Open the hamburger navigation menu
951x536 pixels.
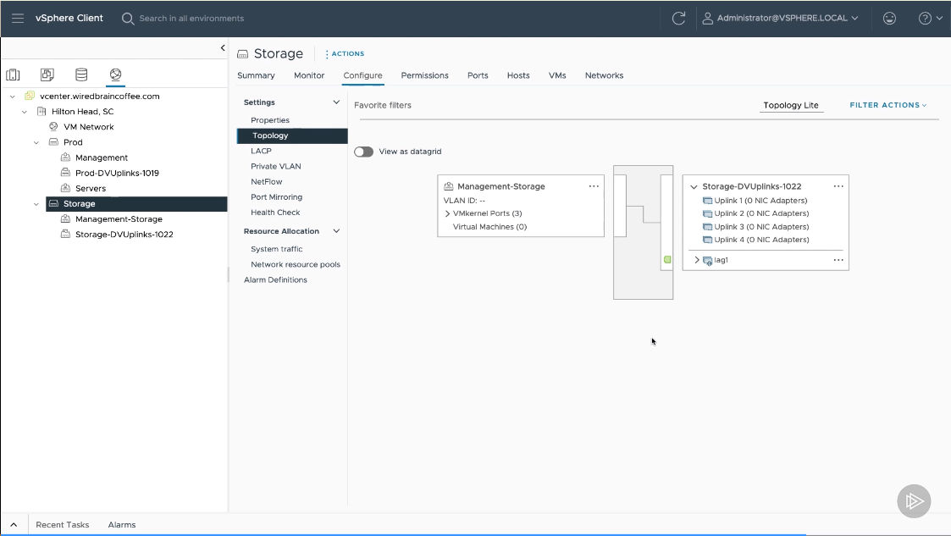(x=18, y=18)
